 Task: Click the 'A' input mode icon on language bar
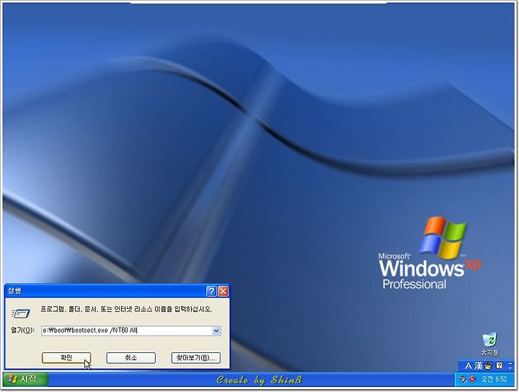click(468, 366)
